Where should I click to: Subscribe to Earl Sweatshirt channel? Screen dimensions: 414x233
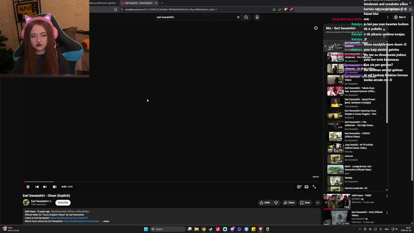click(x=63, y=203)
